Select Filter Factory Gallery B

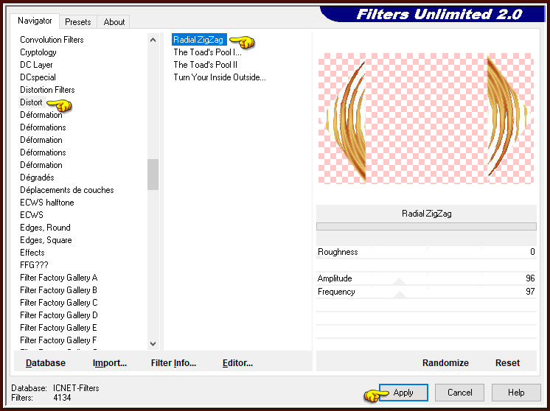[58, 290]
